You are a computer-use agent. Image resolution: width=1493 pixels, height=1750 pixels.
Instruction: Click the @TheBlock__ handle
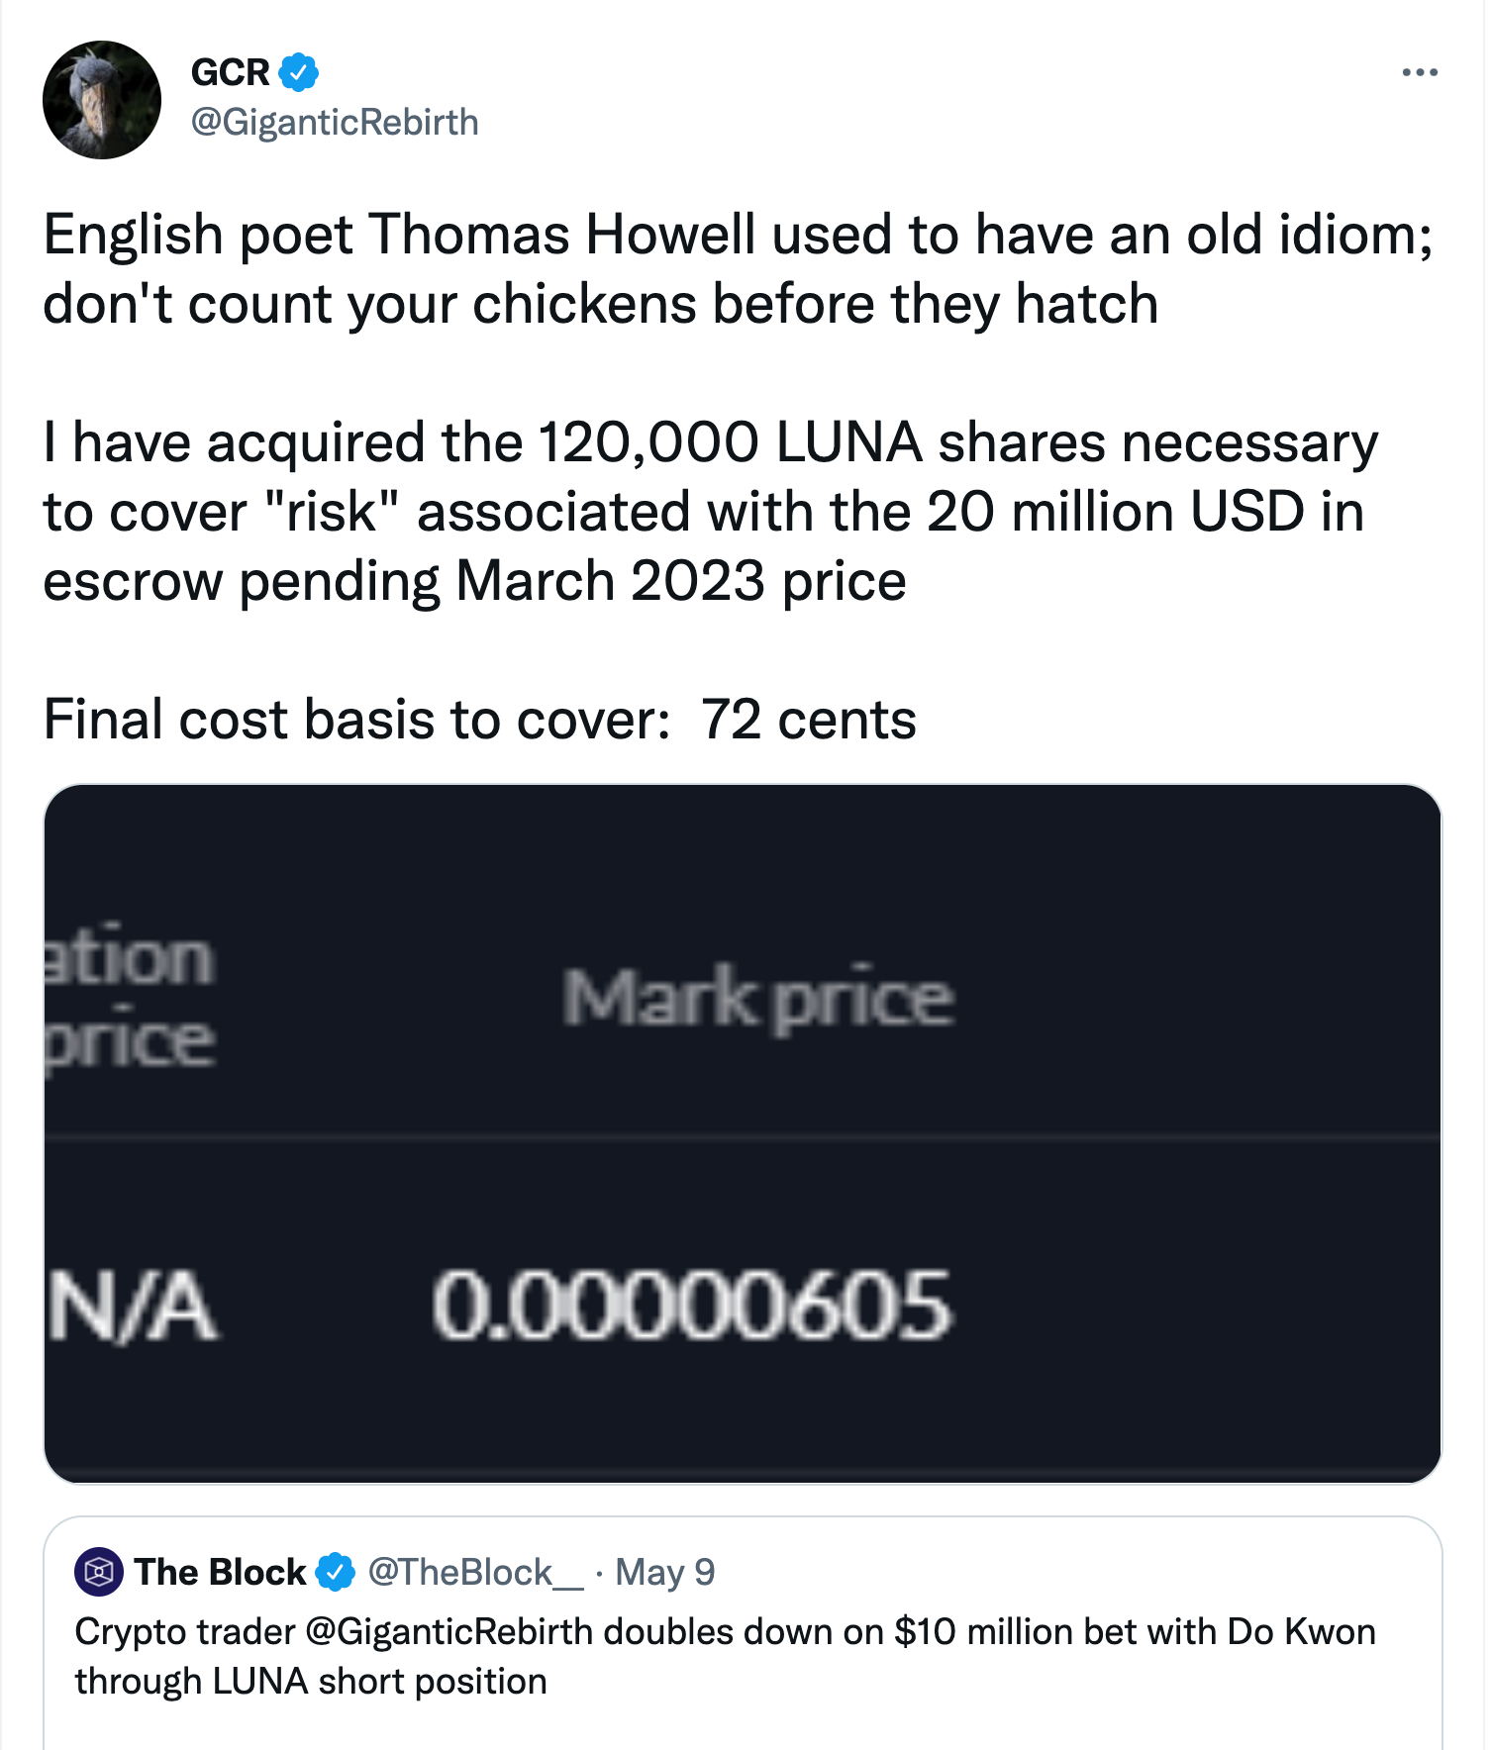[x=476, y=1572]
